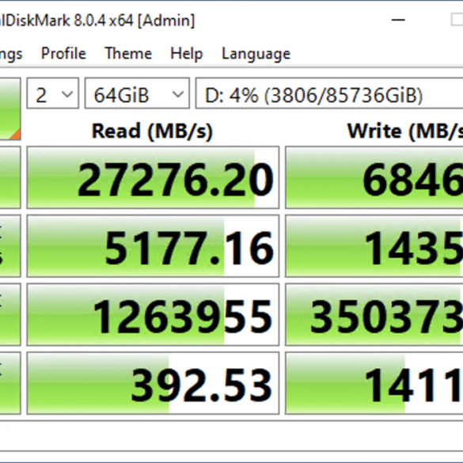Open the drive selector showing D: 4%
Viewport: 463px width, 463px height.
click(x=329, y=93)
